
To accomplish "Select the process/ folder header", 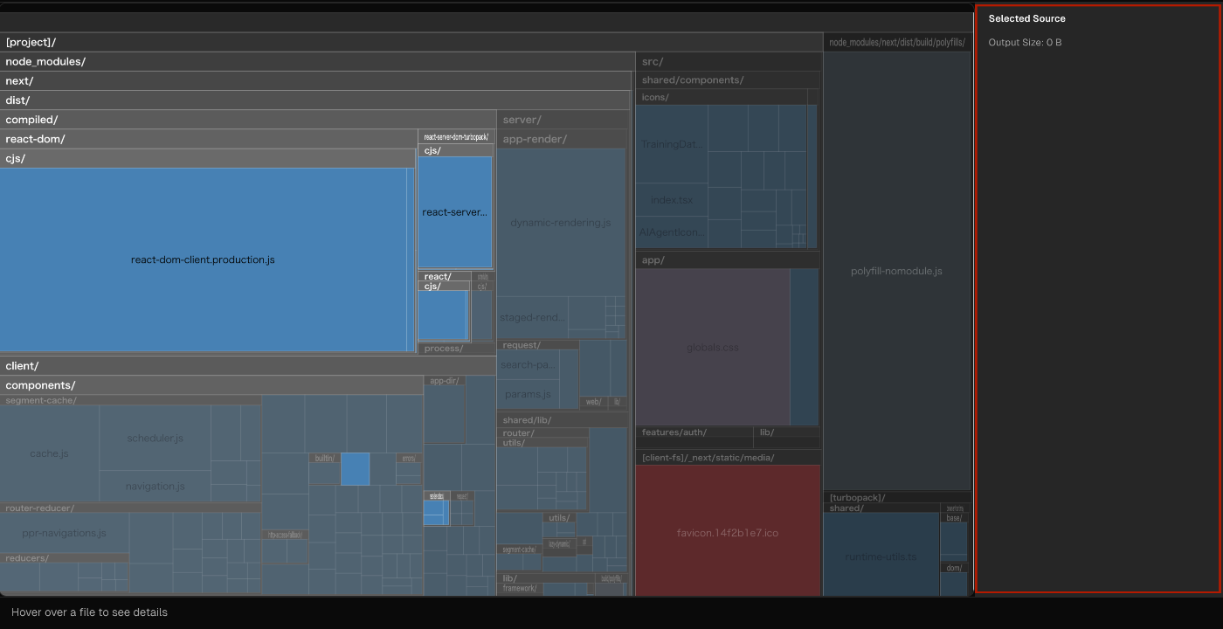I will (x=456, y=349).
